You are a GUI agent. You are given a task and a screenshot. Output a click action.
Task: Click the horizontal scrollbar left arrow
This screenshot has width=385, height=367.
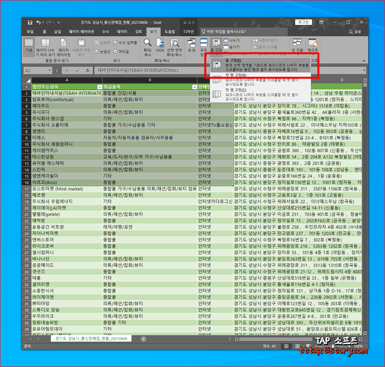pyautogui.click(x=236, y=339)
